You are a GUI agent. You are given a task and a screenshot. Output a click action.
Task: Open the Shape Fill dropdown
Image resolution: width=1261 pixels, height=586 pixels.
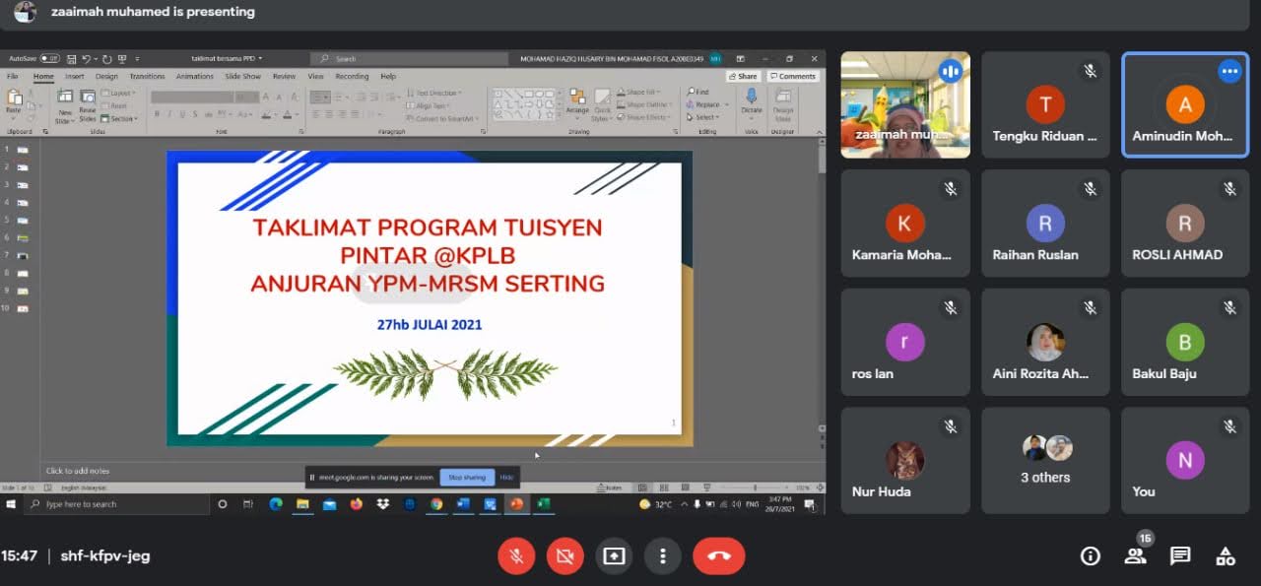(639, 93)
